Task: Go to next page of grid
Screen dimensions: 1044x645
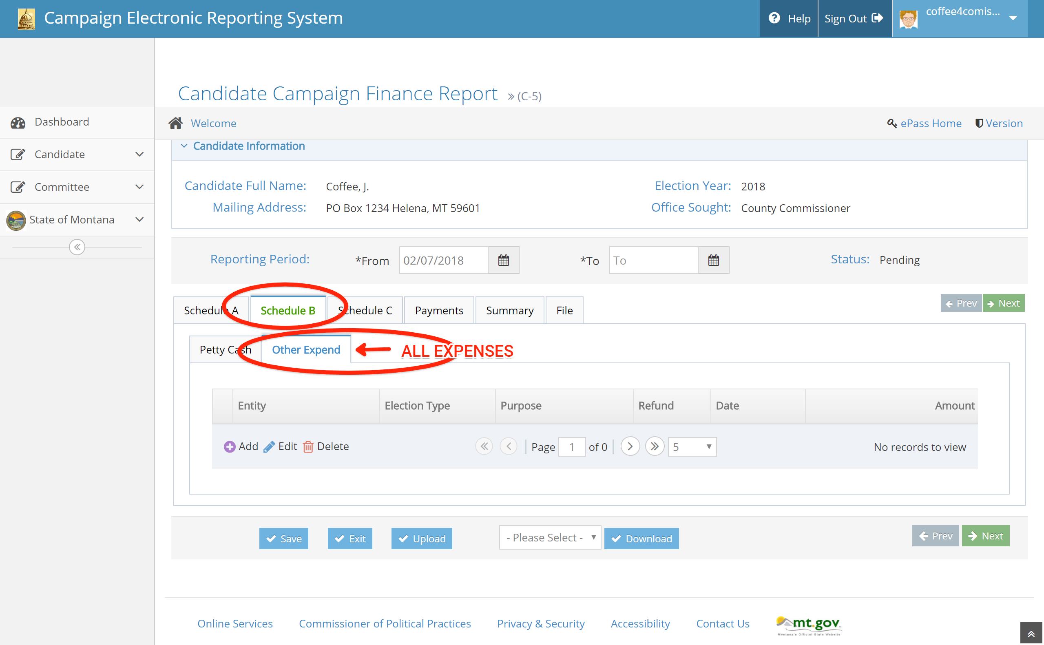Action: click(630, 446)
